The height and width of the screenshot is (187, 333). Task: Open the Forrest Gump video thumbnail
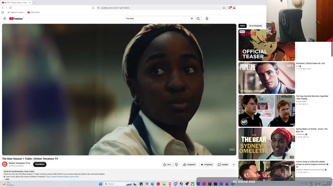(267, 171)
